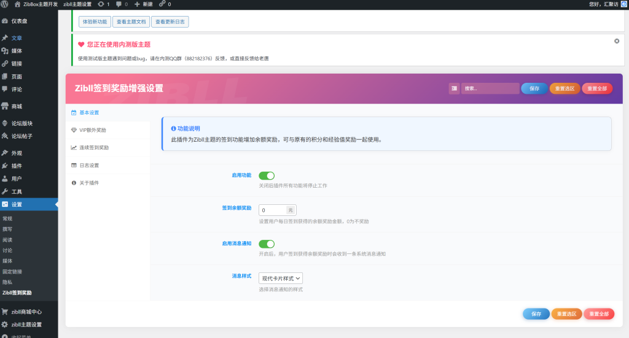Switch to the 连续签到奖励 tab
Viewport: 629px width, 338px height.
pyautogui.click(x=93, y=148)
